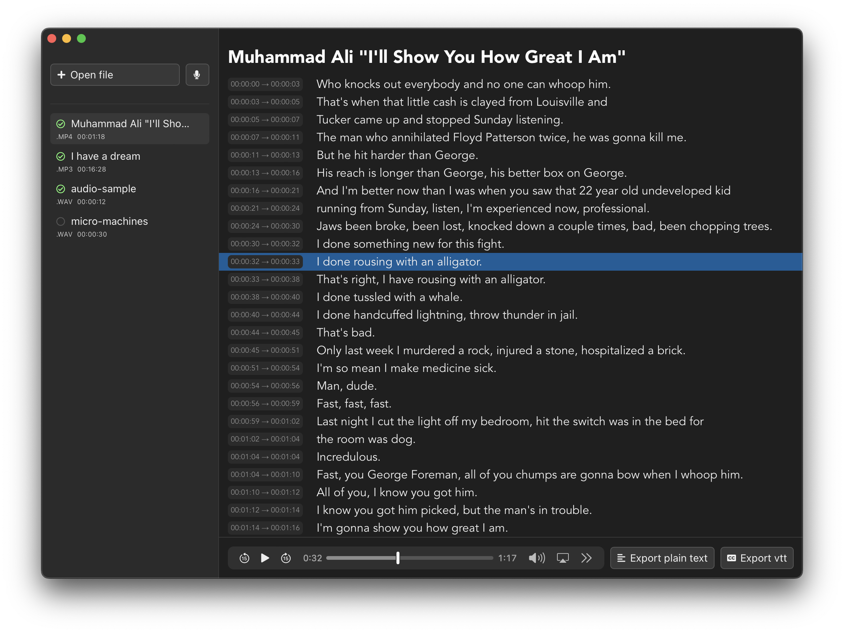Click the playback progress slider handle
This screenshot has height=633, width=844.
pos(398,558)
